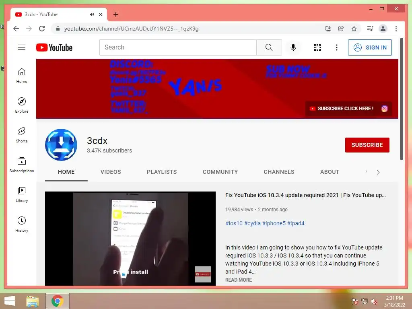This screenshot has height=309, width=412.
Task: Switch to the VIDEOS channel tab
Action: pyautogui.click(x=111, y=172)
